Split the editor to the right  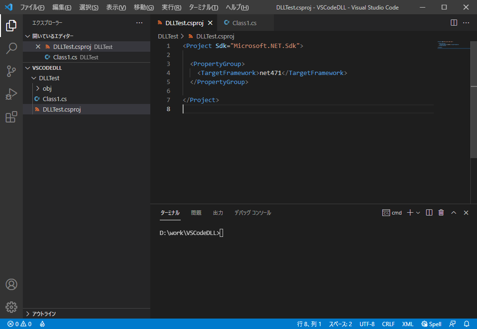pos(454,23)
